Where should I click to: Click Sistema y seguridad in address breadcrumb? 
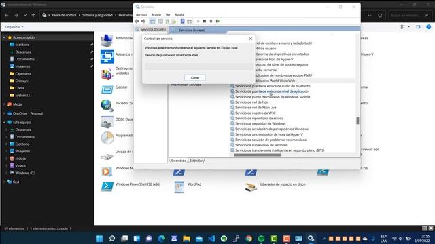point(97,15)
